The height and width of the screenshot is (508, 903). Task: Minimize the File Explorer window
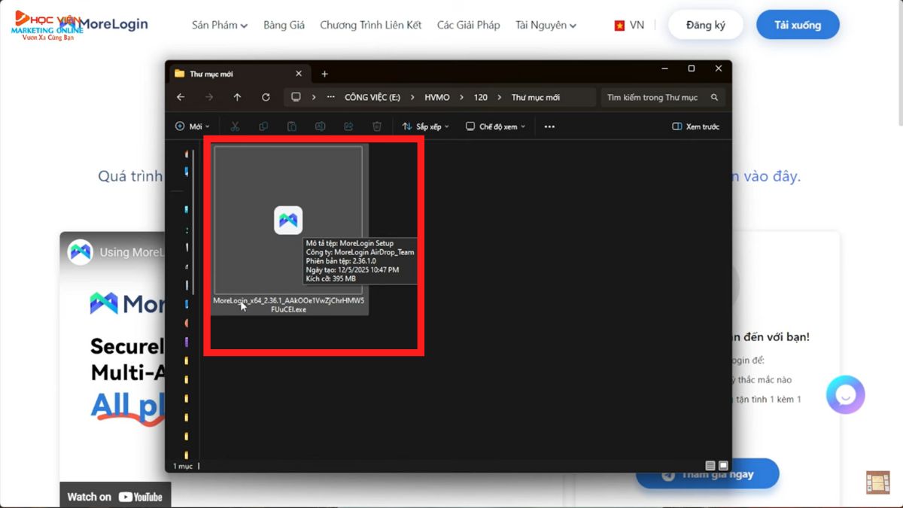coord(664,68)
